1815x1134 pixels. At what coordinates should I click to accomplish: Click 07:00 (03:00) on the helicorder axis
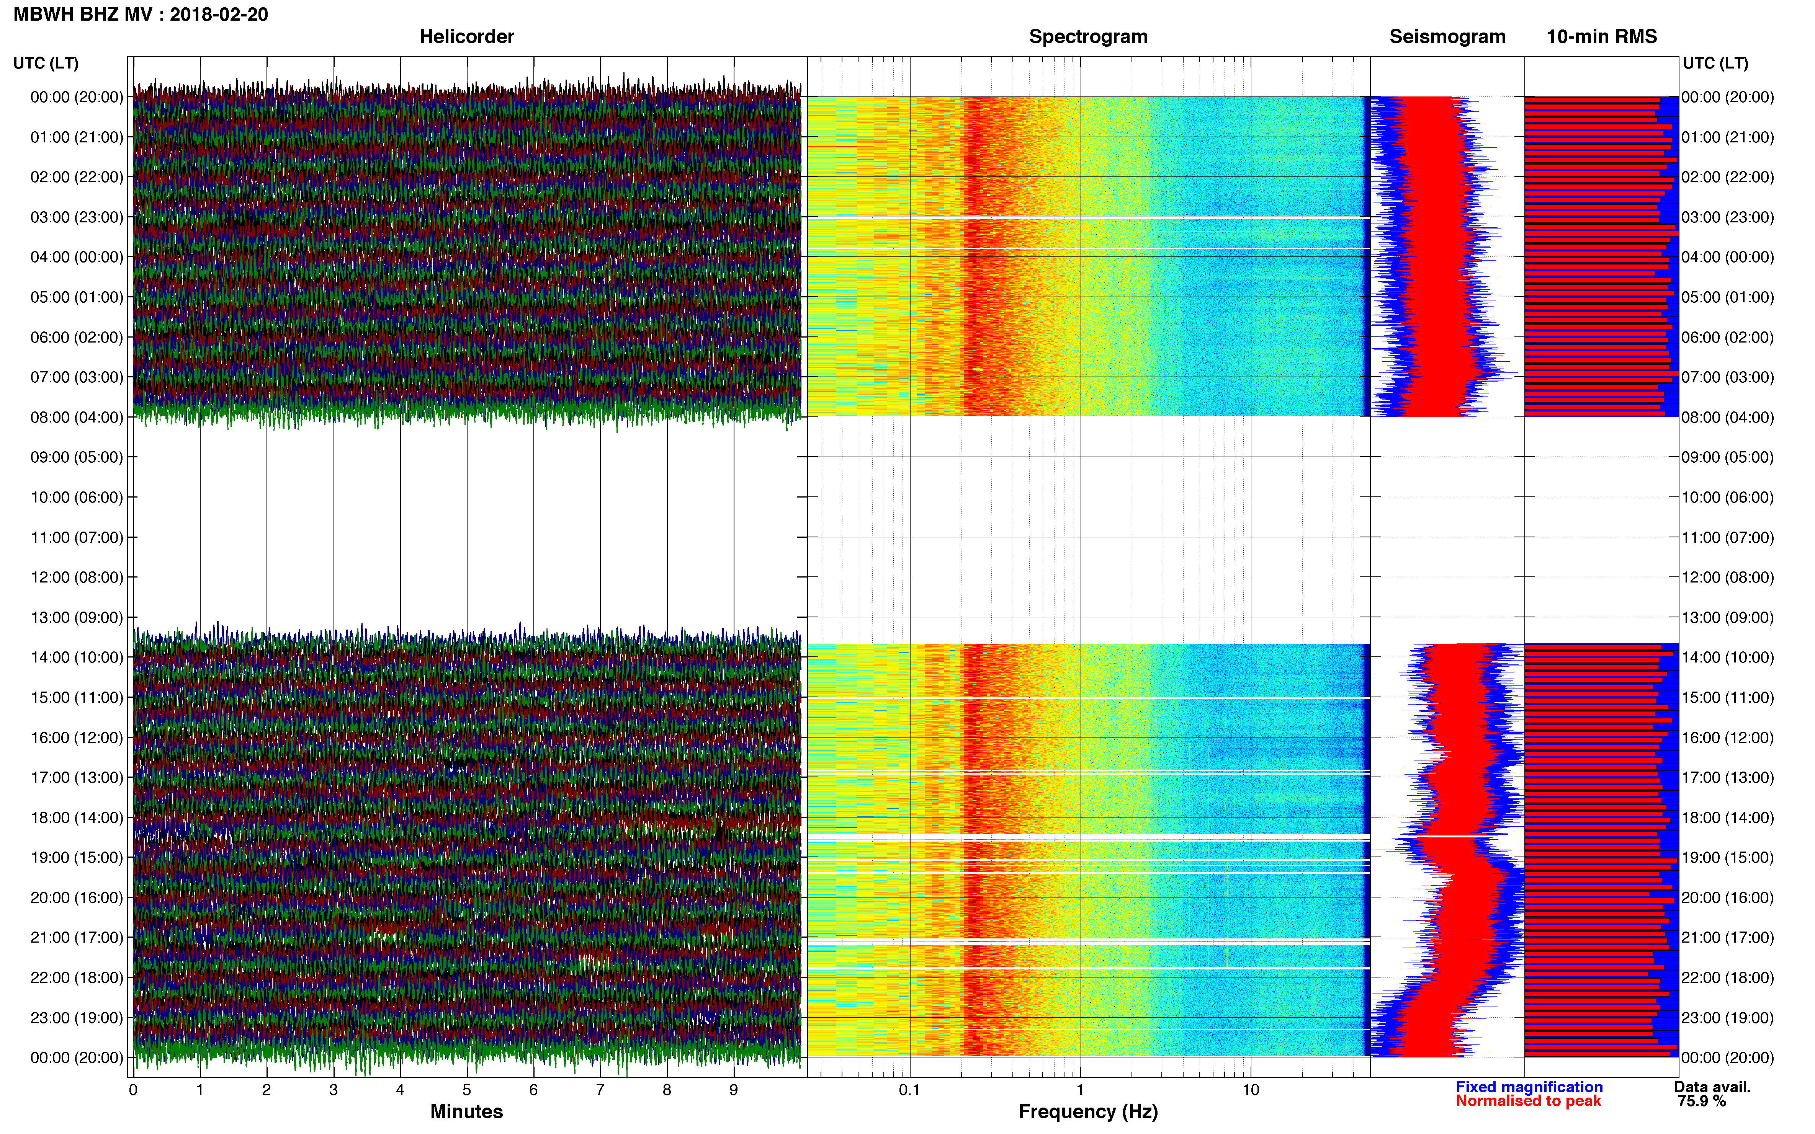click(77, 377)
